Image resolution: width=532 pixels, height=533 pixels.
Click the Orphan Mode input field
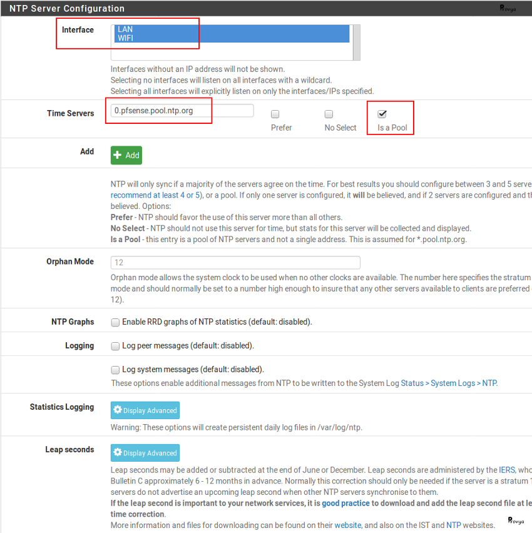[x=235, y=262]
